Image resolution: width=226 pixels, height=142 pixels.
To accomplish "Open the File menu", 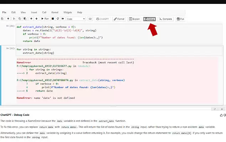I will click(4, 12).
